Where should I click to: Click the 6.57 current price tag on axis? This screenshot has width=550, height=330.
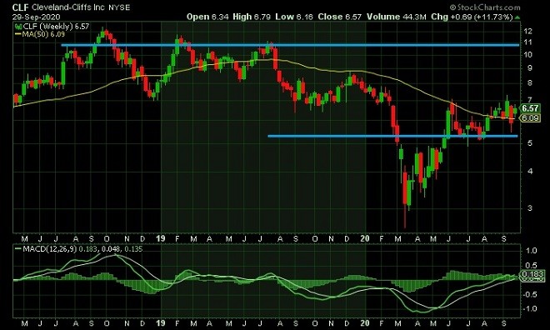point(530,108)
